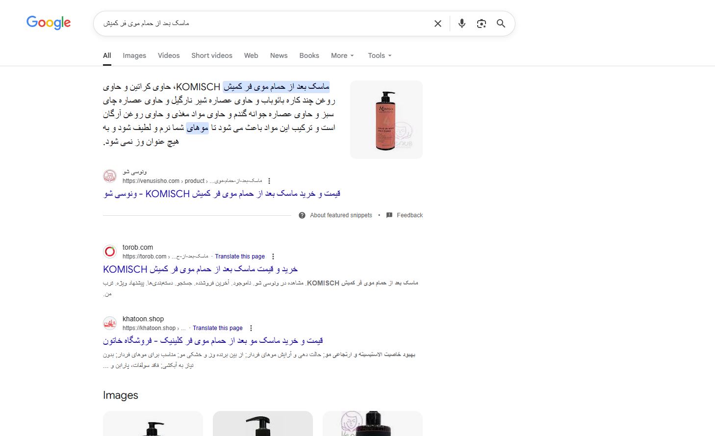715x436 pixels.
Task: Switch to the Short videos tab
Action: click(212, 55)
